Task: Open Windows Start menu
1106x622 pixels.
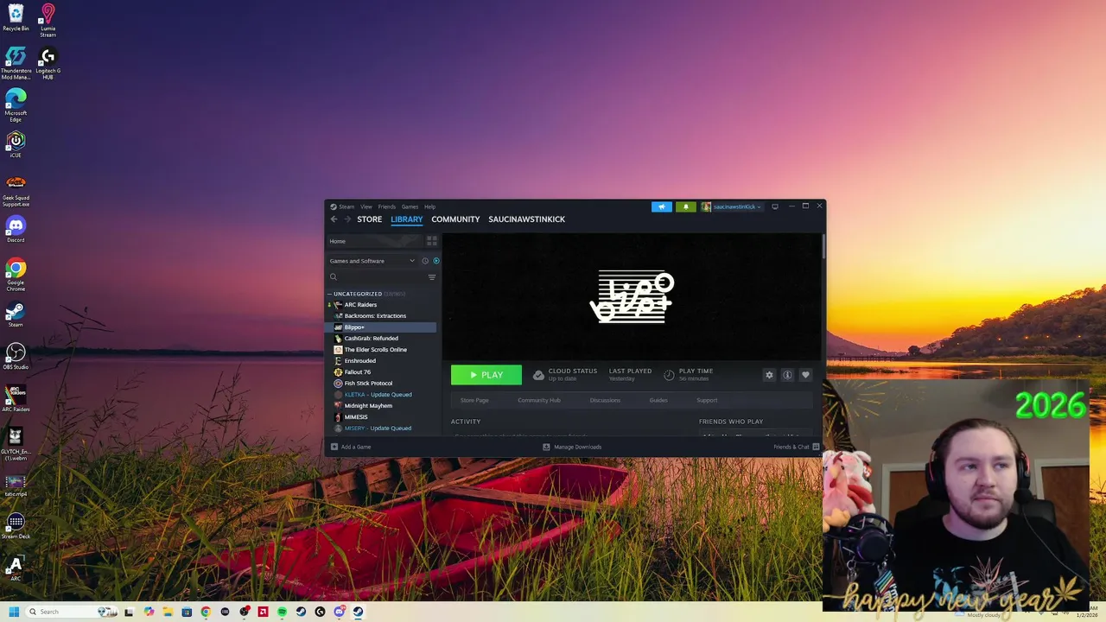Action: click(x=14, y=612)
